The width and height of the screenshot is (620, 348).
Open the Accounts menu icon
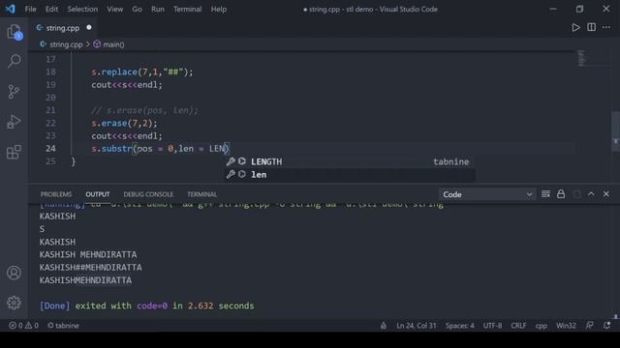pos(14,273)
